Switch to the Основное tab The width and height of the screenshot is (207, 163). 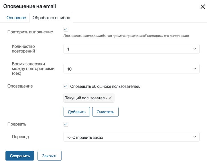point(16,18)
